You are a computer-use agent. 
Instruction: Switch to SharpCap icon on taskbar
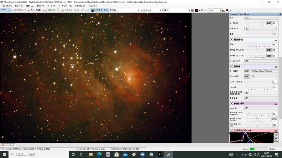168,155
